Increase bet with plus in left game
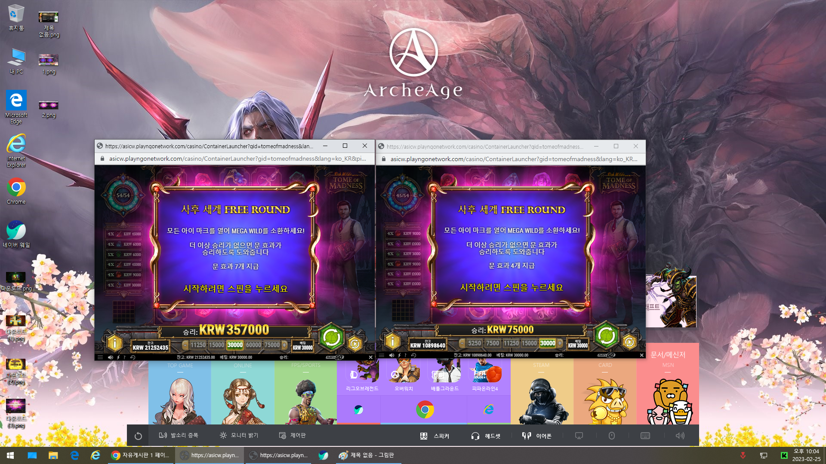Viewport: 826px width, 464px height. [284, 345]
